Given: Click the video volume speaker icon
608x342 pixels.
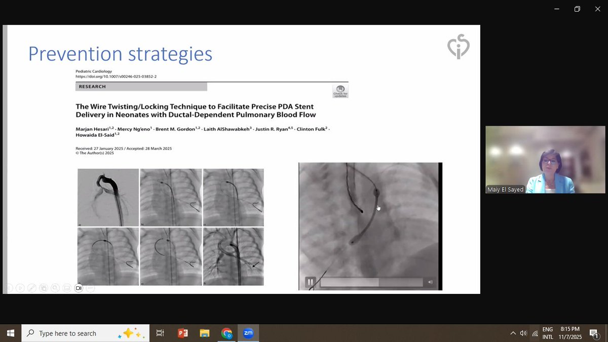Looking at the screenshot, I should (x=430, y=282).
